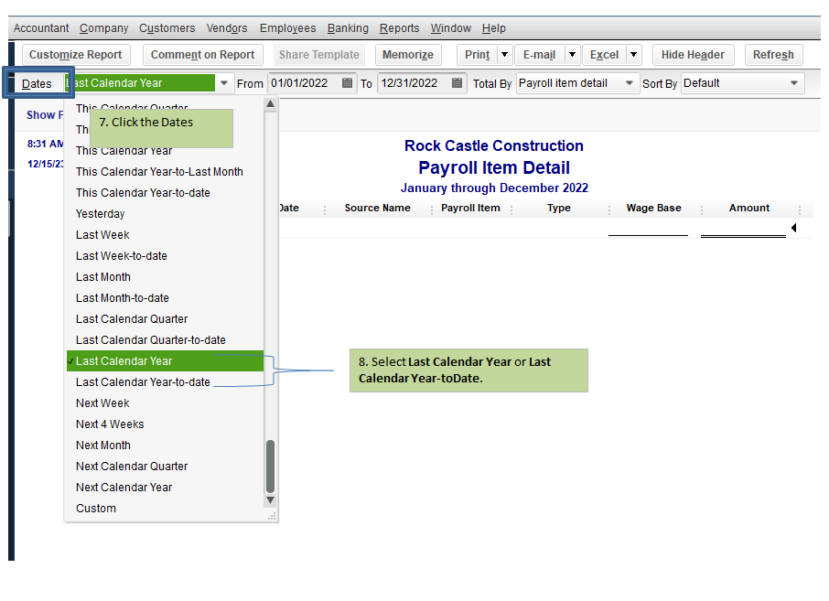Open the Help menu
This screenshot has height=601, width=829.
point(494,28)
